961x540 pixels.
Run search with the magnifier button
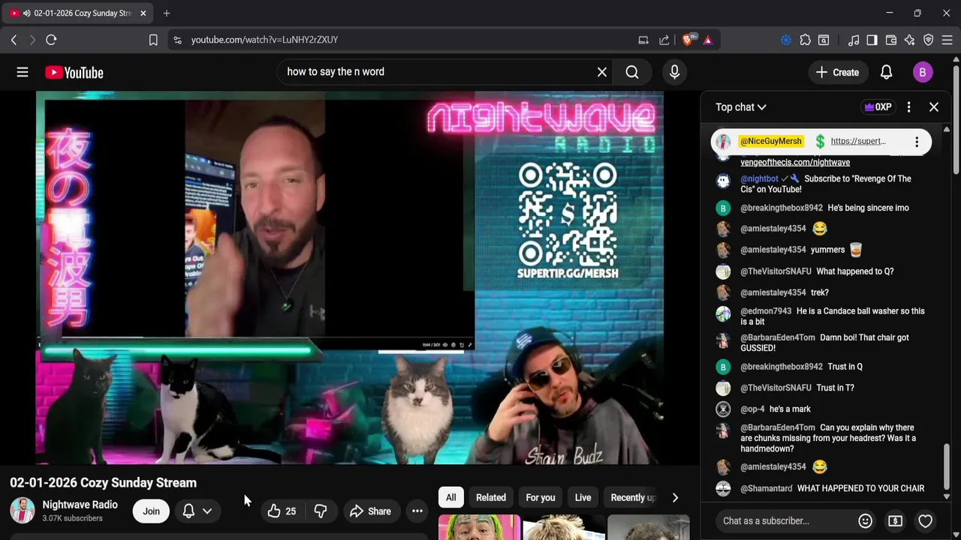click(x=632, y=72)
